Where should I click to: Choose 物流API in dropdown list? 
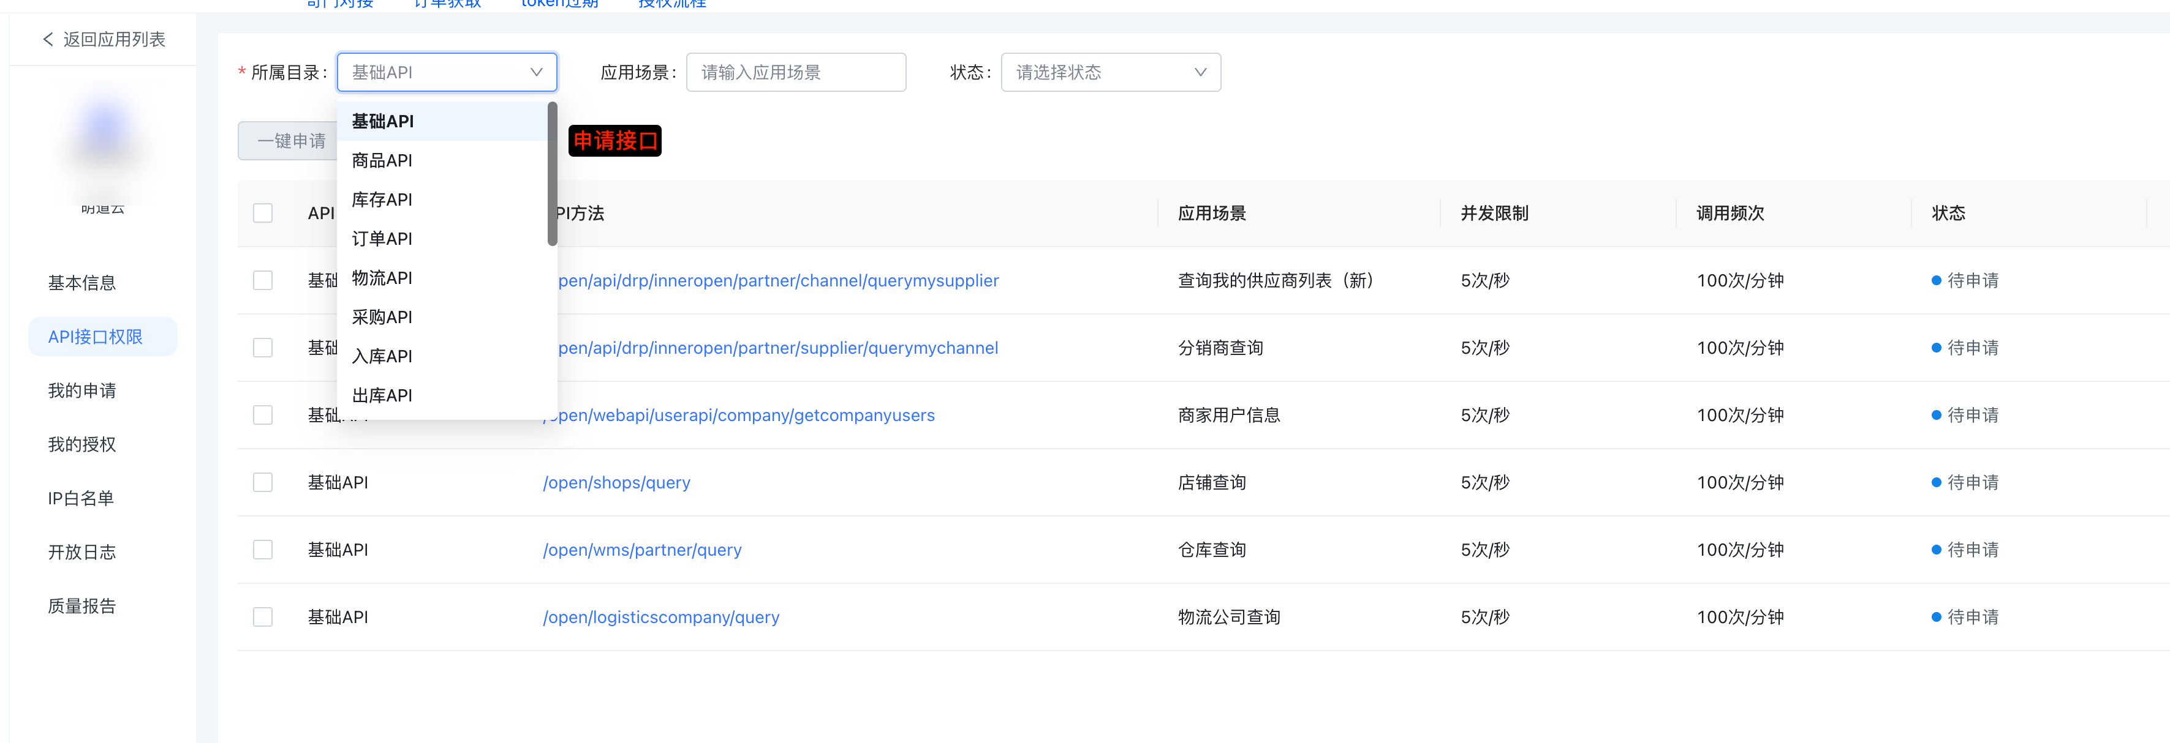(x=442, y=278)
